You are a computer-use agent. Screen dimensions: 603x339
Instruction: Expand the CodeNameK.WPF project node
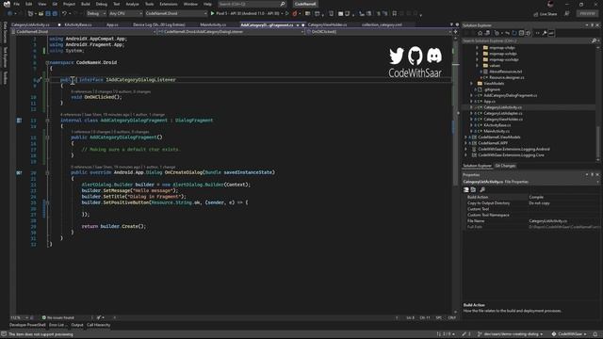coord(465,143)
